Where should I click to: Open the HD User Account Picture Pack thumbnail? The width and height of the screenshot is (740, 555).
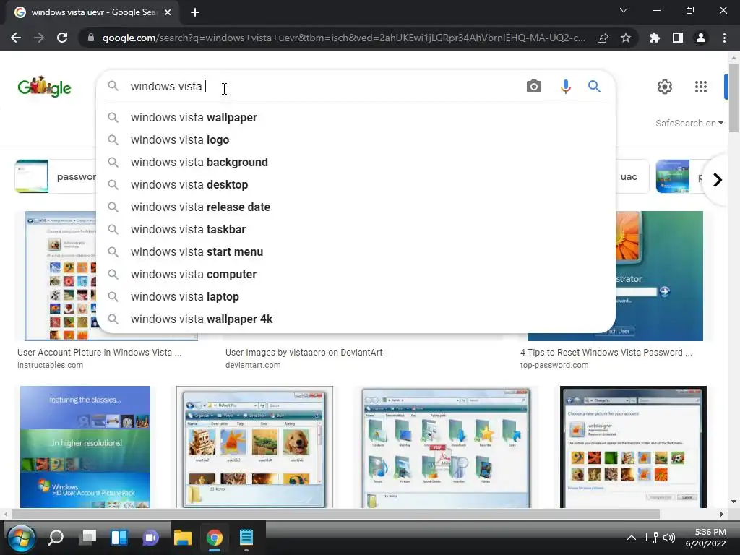[85, 447]
